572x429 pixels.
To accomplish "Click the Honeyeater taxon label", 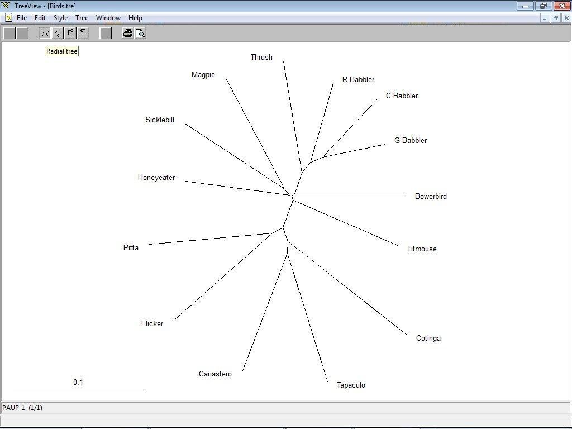I will tap(156, 178).
